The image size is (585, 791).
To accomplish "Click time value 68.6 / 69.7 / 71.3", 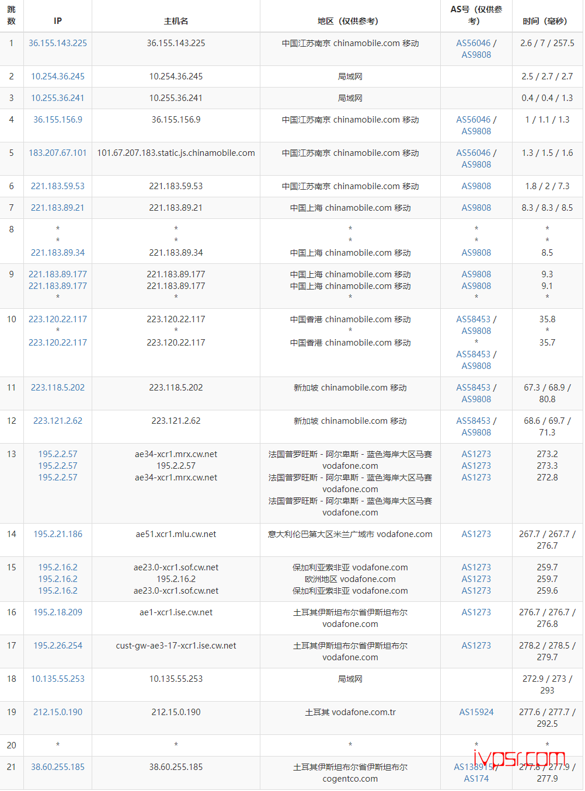I will (x=547, y=427).
